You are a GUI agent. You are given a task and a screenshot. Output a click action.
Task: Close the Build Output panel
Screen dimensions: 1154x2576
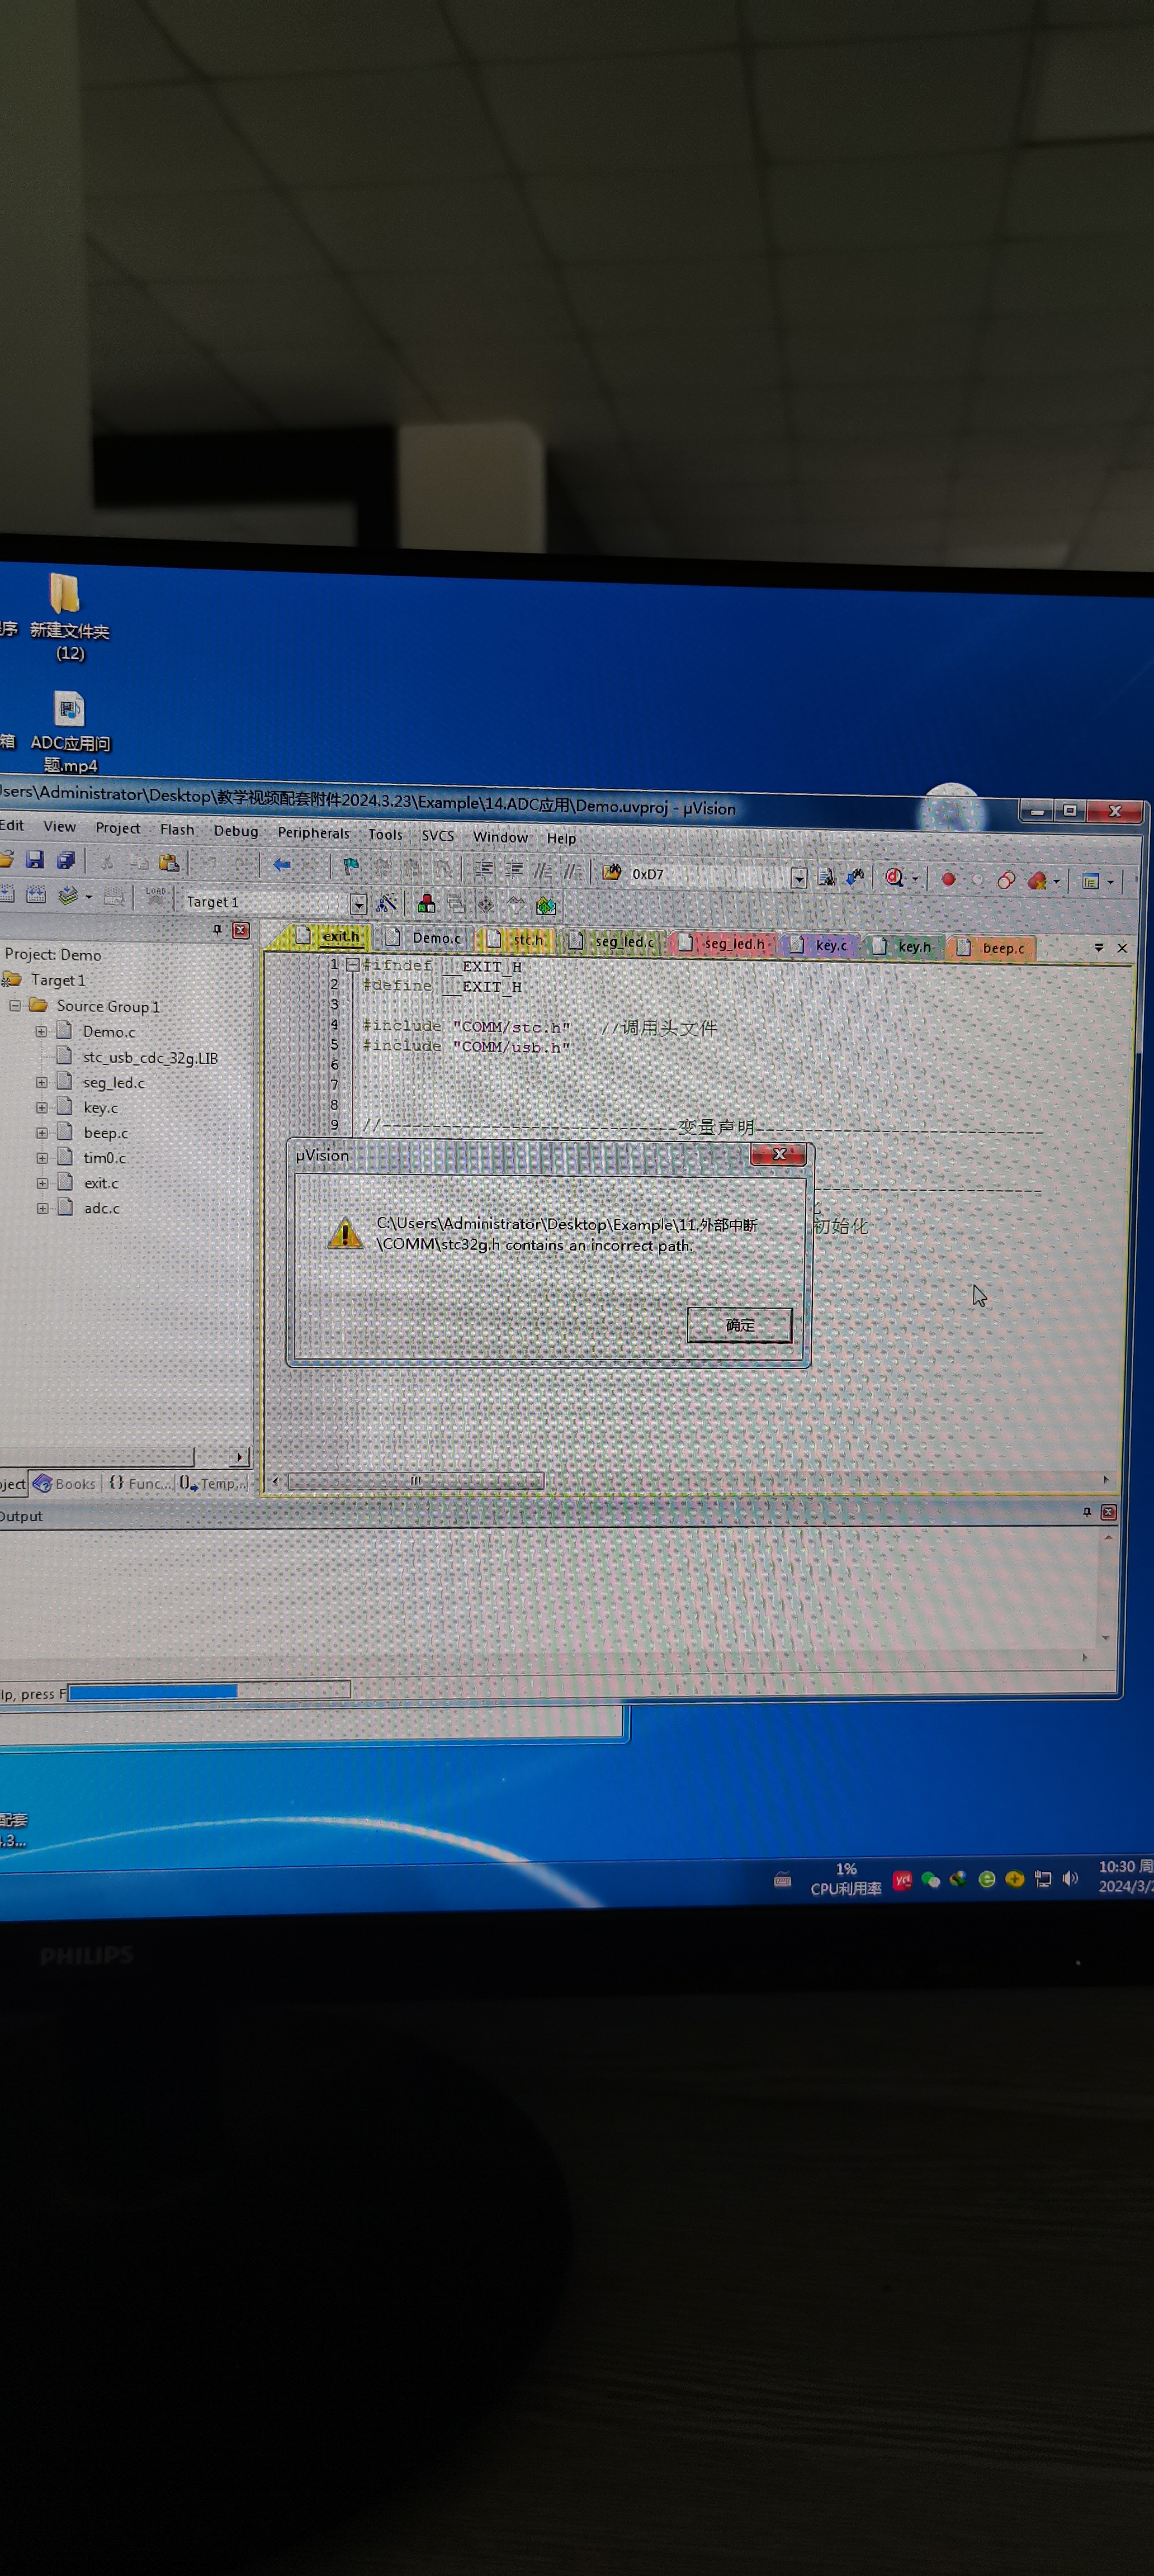pos(1108,1512)
